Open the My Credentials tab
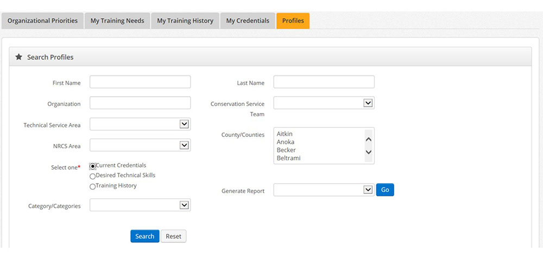 pos(248,21)
